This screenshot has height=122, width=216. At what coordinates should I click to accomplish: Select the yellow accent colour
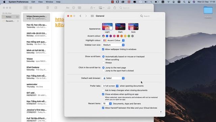pos(125,36)
